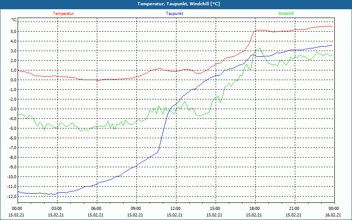Click the '1,0' y-axis value
This screenshot has height=220, width=352.
click(14, 70)
